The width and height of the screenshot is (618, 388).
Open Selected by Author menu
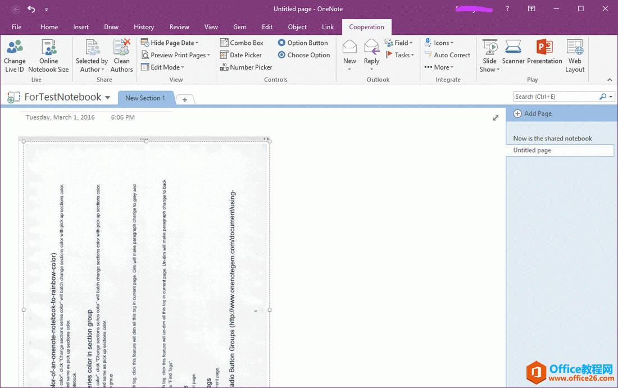tap(92, 56)
